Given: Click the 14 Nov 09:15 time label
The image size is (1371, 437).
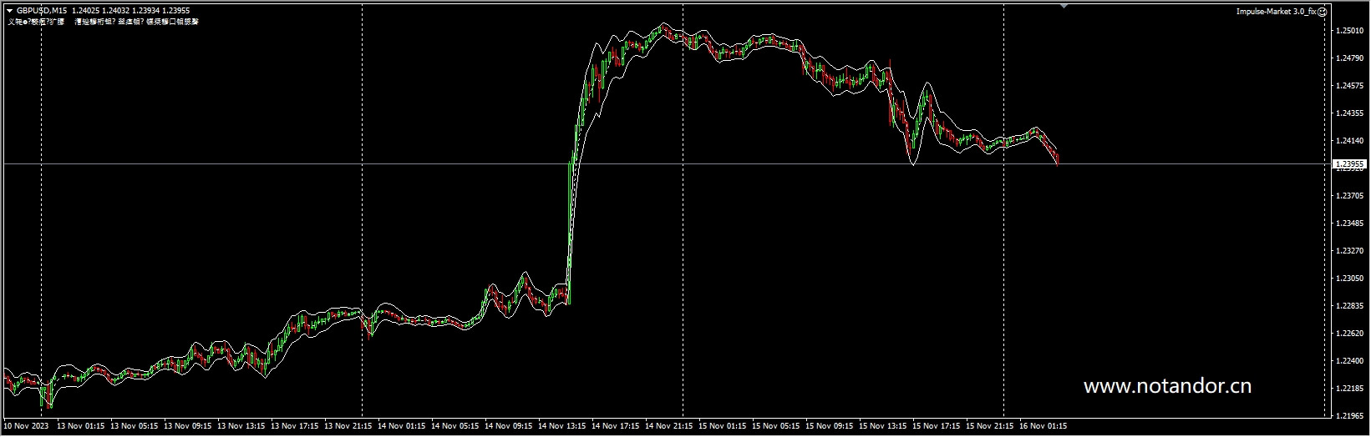Looking at the screenshot, I should 508,426.
